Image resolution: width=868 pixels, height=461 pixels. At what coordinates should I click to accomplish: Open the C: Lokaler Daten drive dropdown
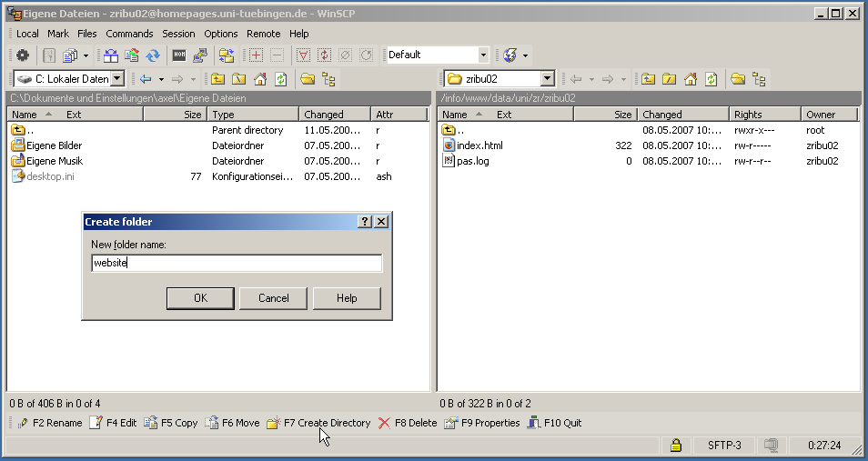[117, 79]
